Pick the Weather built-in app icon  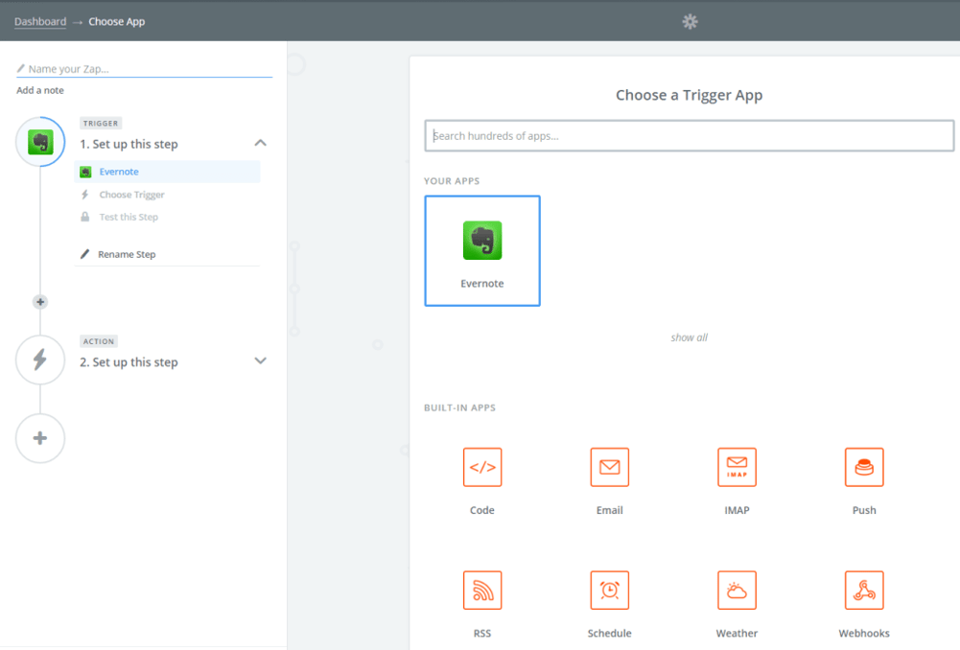pyautogui.click(x=738, y=590)
